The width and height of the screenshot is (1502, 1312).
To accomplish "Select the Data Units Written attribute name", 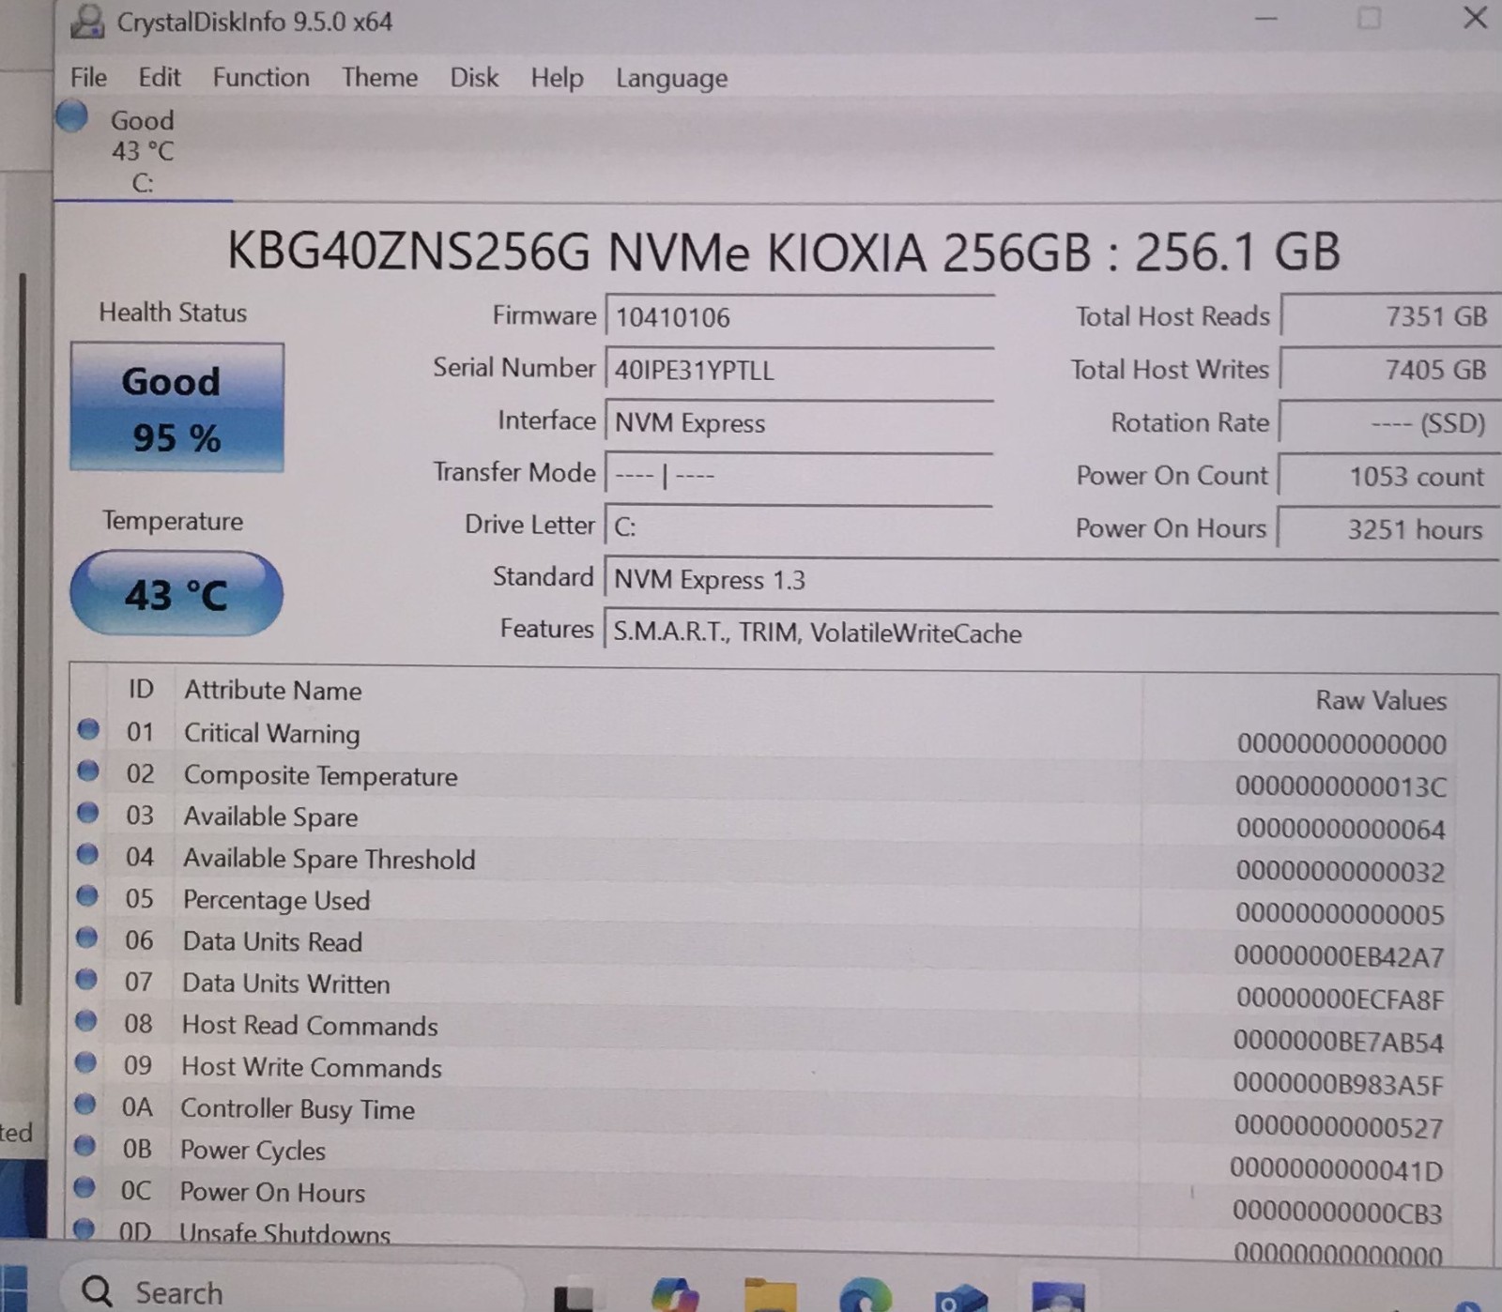I will [285, 984].
